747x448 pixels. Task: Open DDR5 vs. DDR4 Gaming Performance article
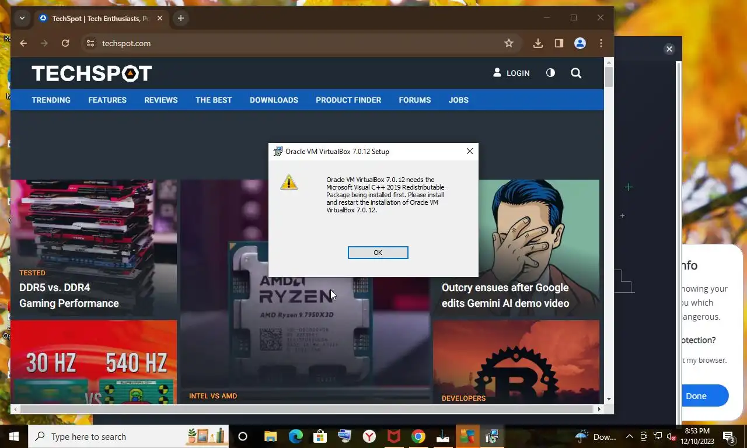(69, 295)
